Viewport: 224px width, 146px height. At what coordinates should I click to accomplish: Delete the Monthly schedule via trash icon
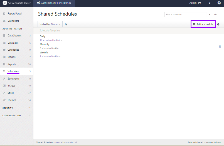(x=220, y=46)
